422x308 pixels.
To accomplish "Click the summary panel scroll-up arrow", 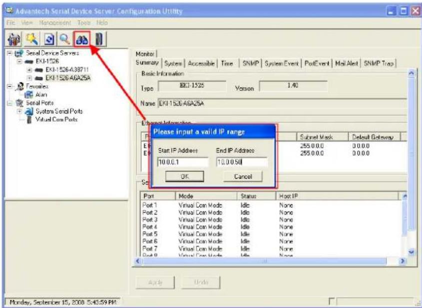I will 411,73.
